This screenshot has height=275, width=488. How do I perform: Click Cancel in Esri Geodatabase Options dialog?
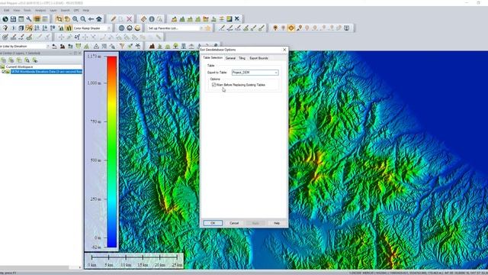pos(234,223)
